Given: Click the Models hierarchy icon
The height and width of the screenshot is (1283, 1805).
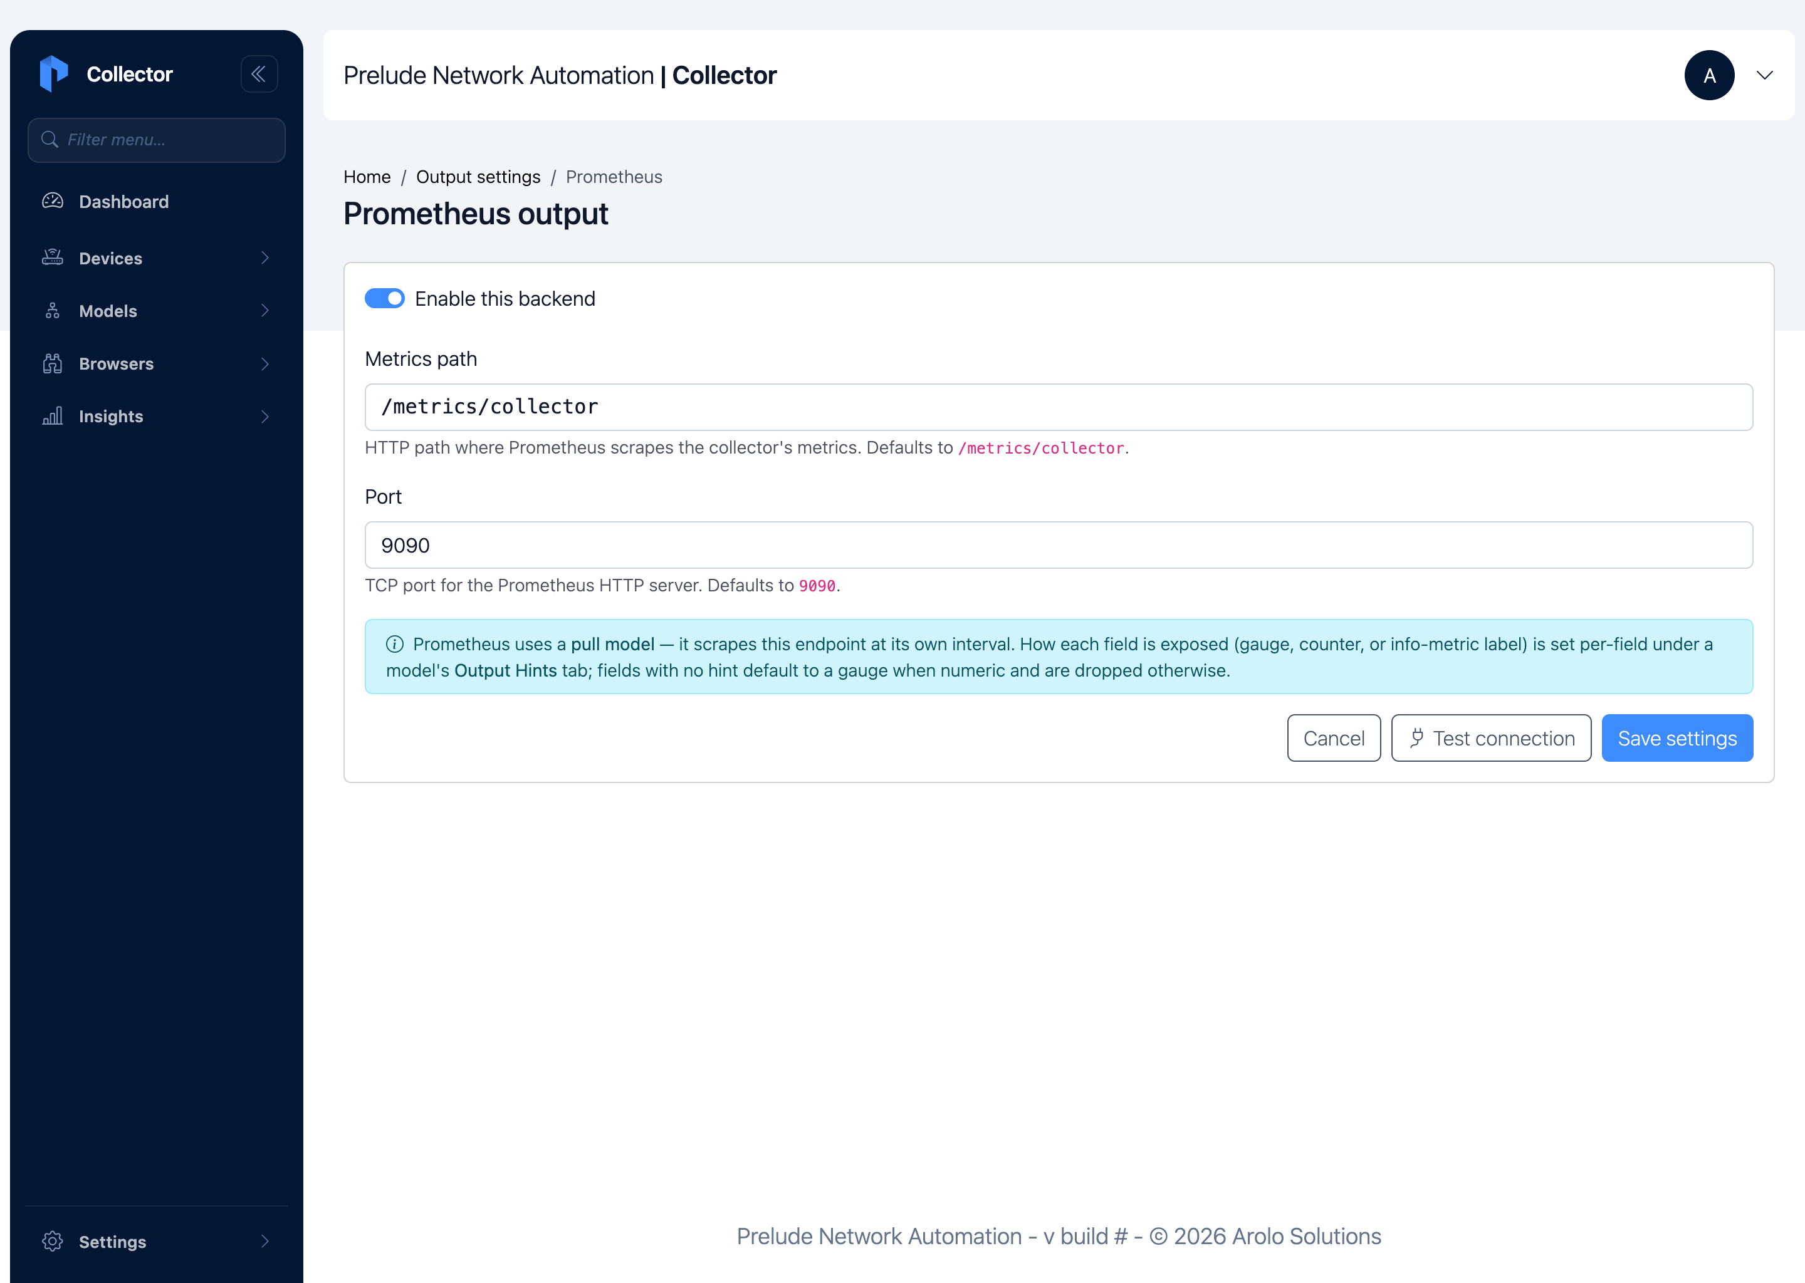Looking at the screenshot, I should click(x=52, y=311).
